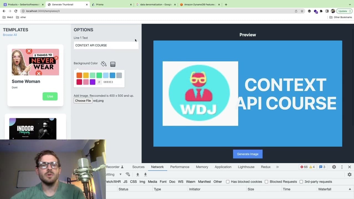354x199 pixels.
Task: Close the Generate Thumbnail tab
Action: pos(87,5)
